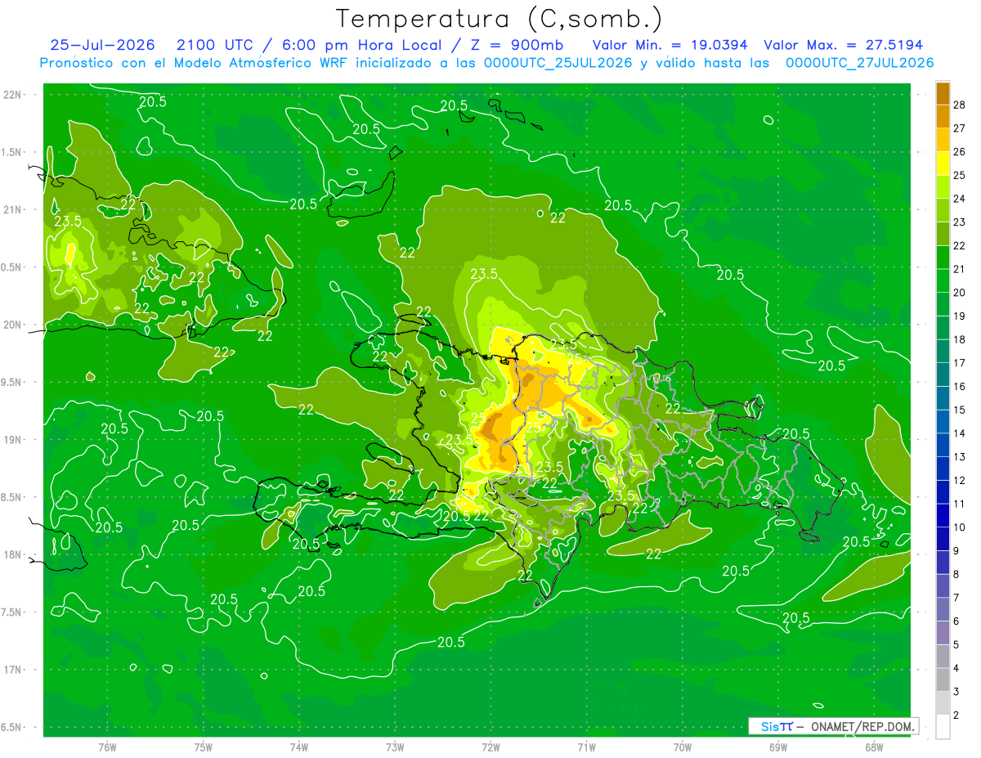Click the legend value 4 on the color scale
This screenshot has height=758, width=981.
(957, 669)
